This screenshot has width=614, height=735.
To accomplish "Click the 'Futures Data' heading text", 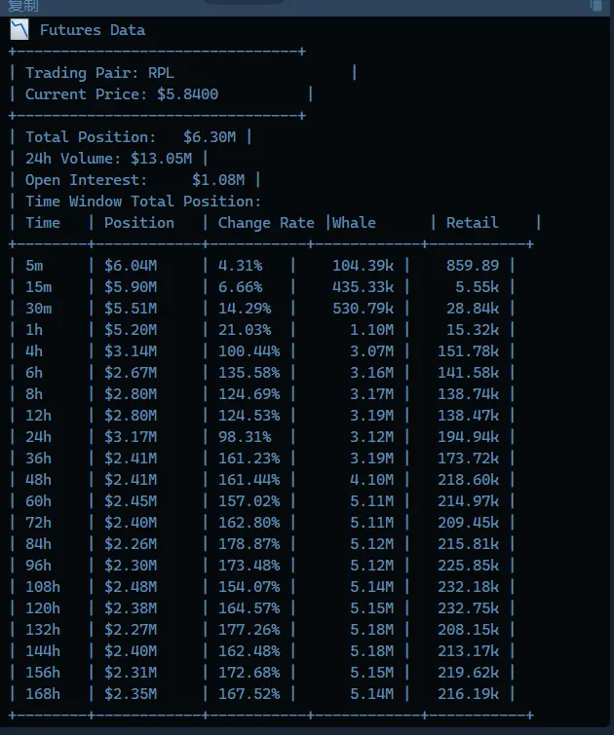I will point(93,30).
